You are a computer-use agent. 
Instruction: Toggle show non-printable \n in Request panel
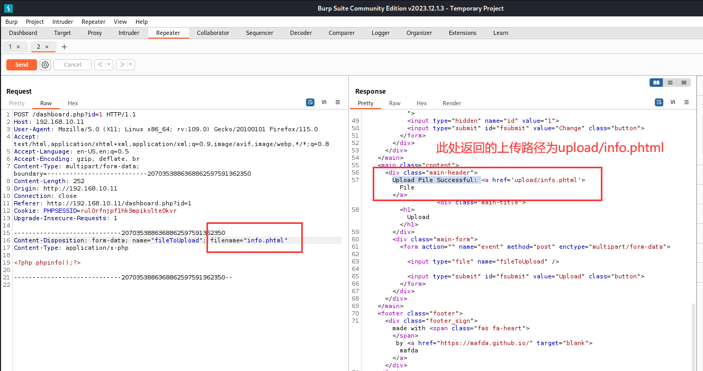[x=324, y=103]
